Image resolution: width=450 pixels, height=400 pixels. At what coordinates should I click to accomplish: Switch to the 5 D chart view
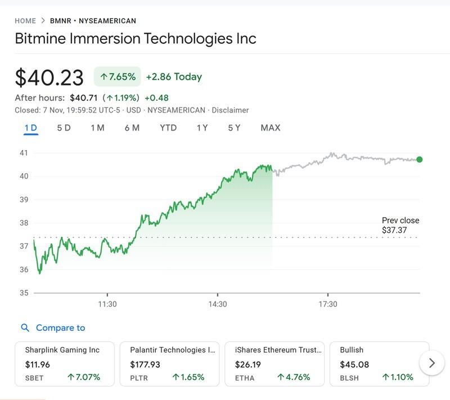point(65,128)
